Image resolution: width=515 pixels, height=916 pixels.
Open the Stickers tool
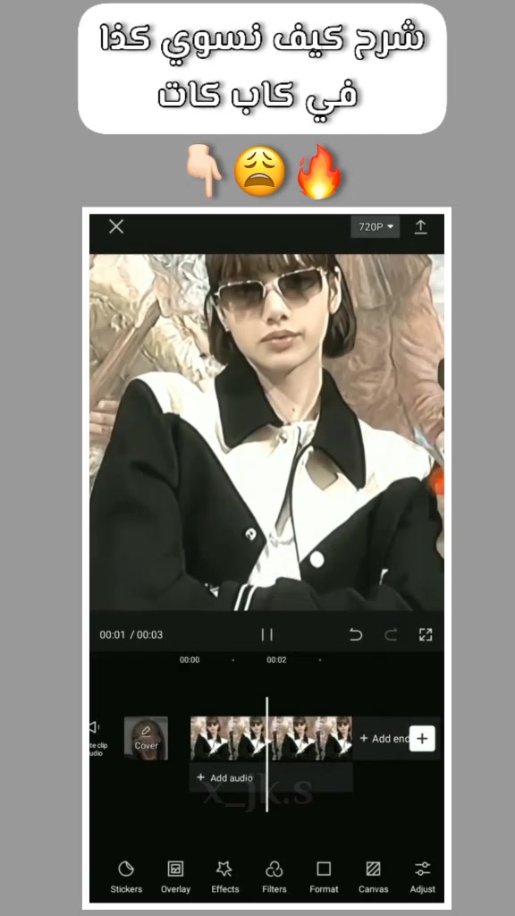(x=126, y=877)
